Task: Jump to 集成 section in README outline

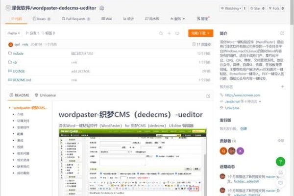Action: coord(20,141)
